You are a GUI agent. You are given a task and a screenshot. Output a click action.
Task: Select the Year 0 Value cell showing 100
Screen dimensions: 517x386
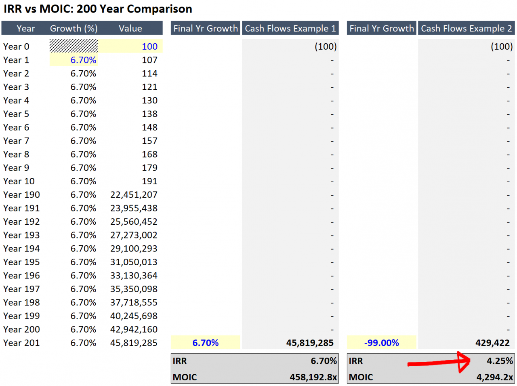tap(149, 46)
